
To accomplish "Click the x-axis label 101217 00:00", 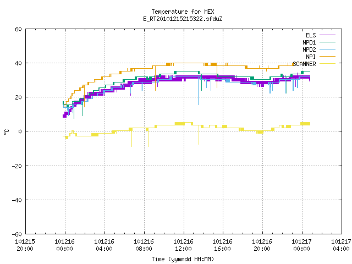I will 302,245.
